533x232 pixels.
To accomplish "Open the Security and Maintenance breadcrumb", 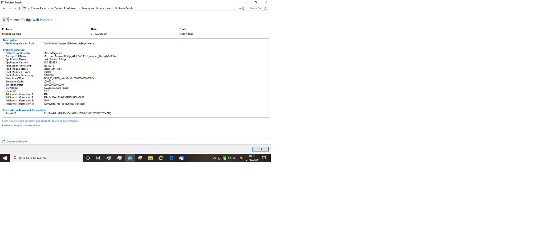I will click(x=96, y=9).
